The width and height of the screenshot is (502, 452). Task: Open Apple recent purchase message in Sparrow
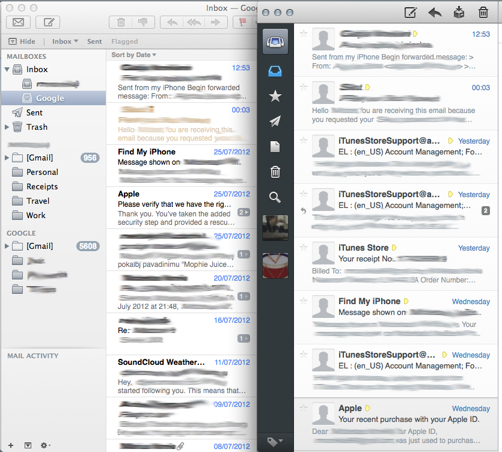(396, 424)
